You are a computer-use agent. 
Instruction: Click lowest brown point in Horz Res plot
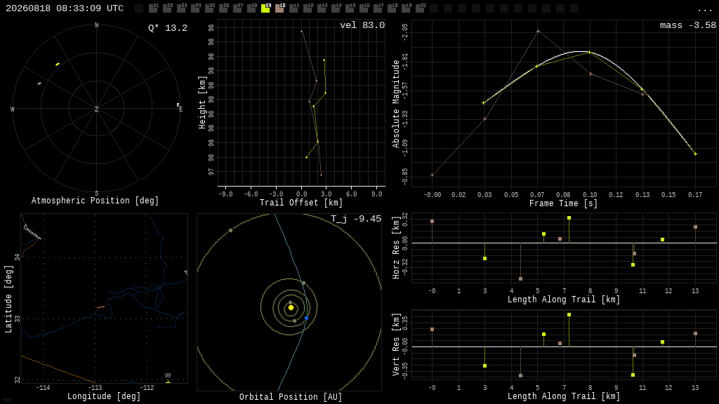coord(520,278)
